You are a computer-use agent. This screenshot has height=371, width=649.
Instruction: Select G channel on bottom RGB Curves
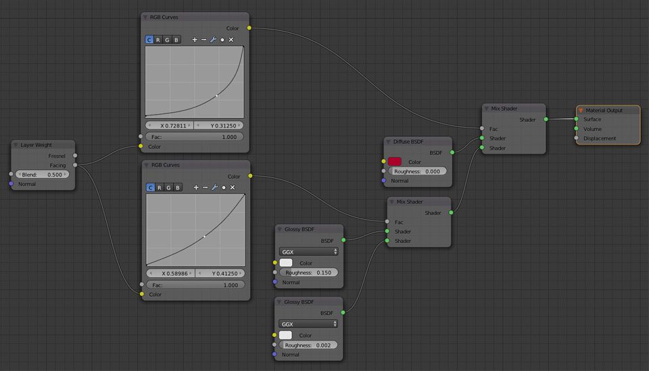click(x=168, y=187)
